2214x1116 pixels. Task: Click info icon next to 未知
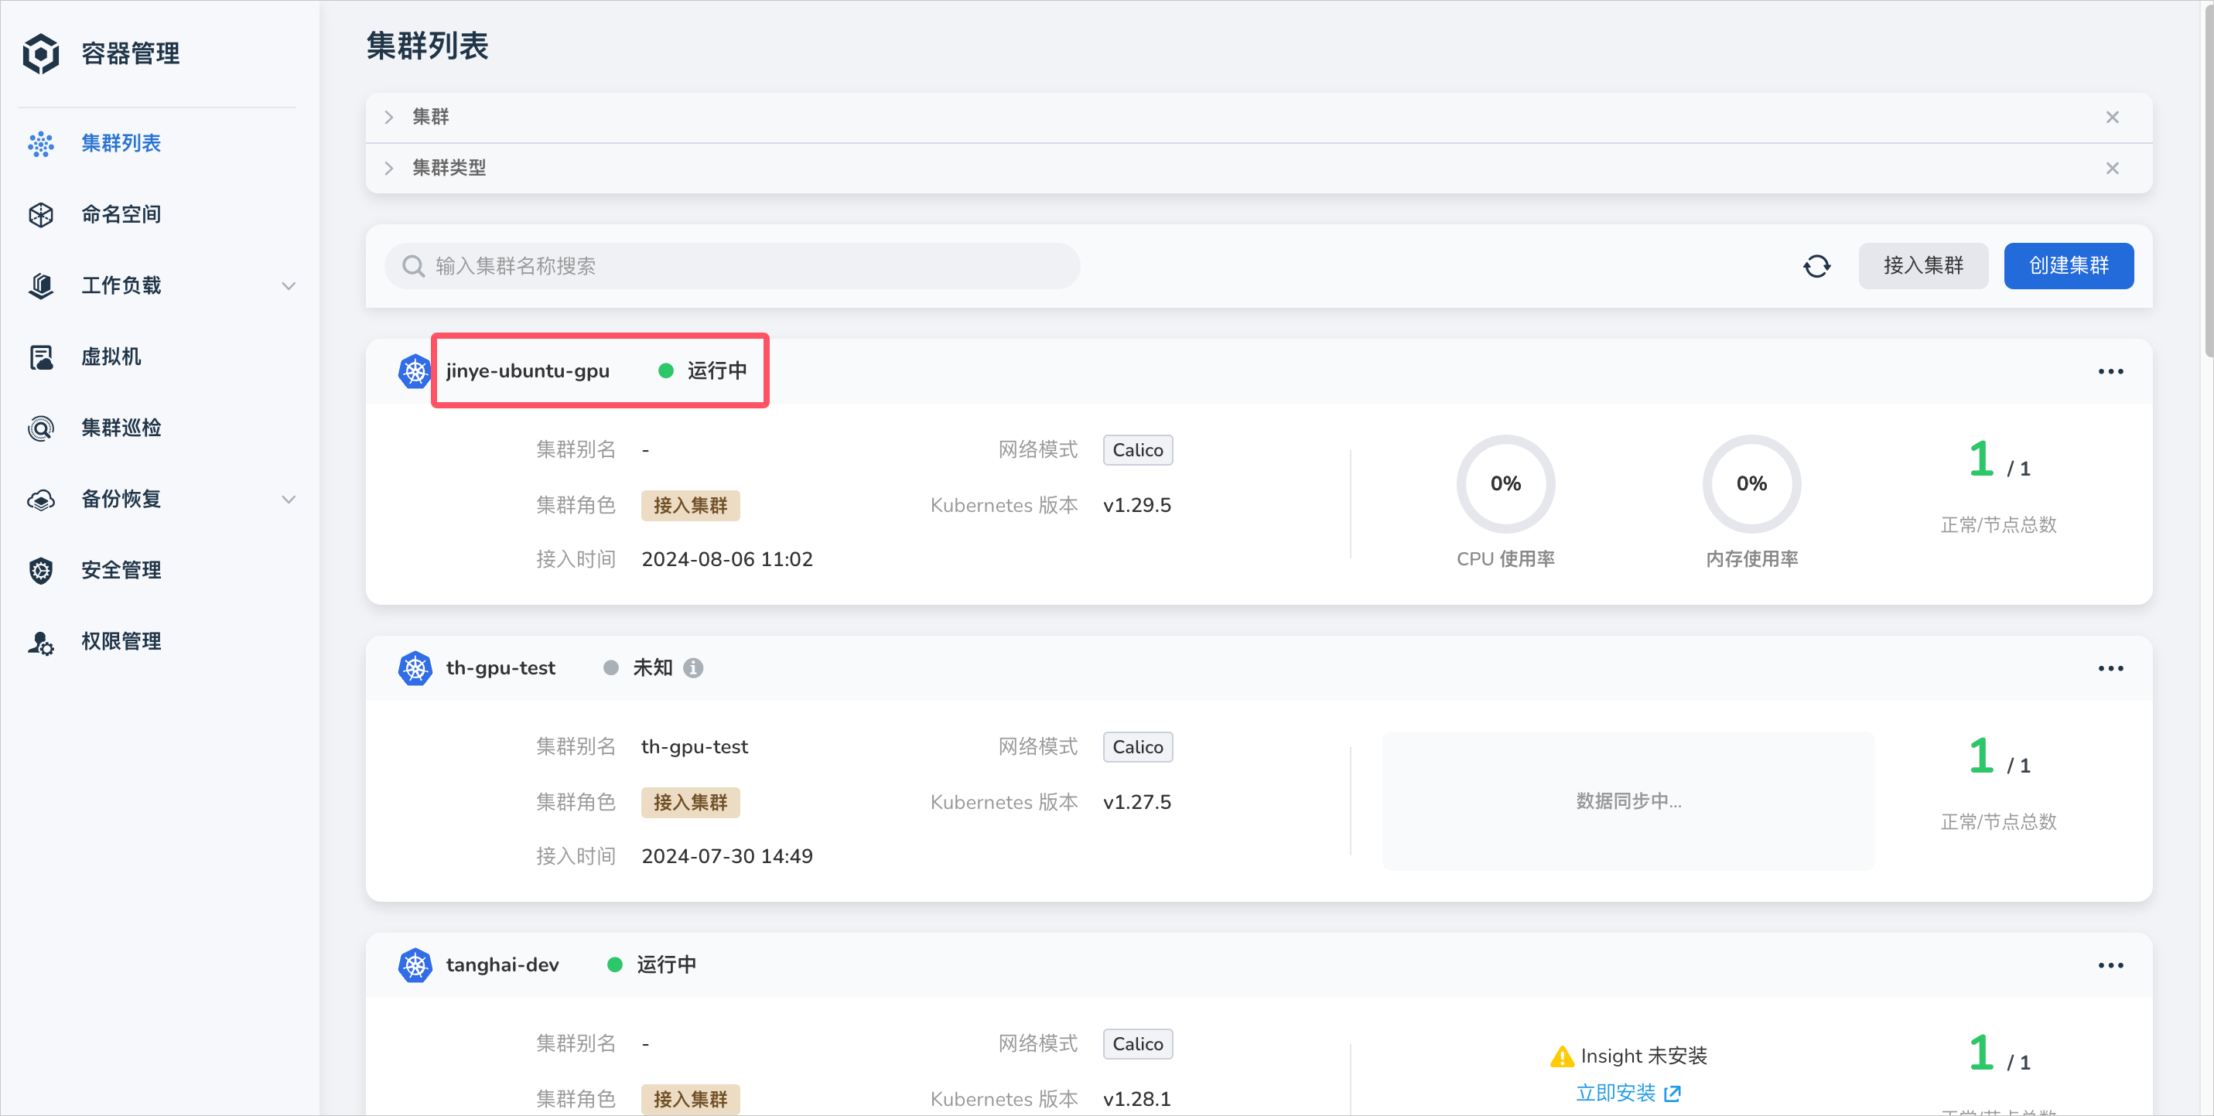[692, 667]
